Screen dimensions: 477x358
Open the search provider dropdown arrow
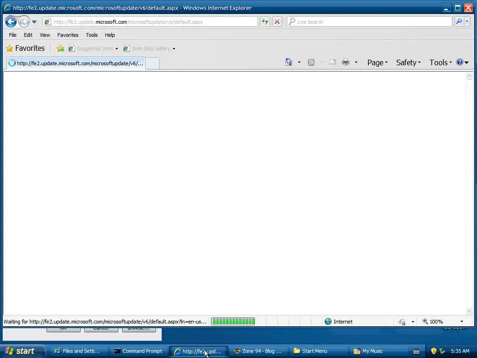tap(467, 21)
